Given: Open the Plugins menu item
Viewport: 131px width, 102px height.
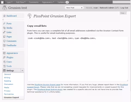Looking at the screenshot, I should (x=10, y=58).
